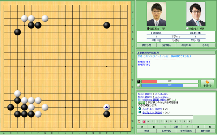The height and width of the screenshot is (135, 217).
Task: Open reference diagram link 24-1
Action: click(144, 62)
